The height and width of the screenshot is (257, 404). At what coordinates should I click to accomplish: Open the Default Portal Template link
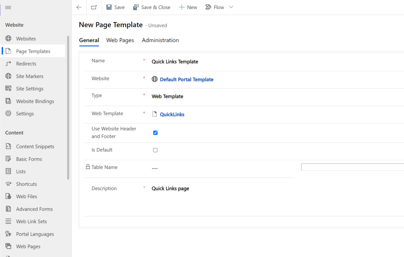click(x=187, y=79)
